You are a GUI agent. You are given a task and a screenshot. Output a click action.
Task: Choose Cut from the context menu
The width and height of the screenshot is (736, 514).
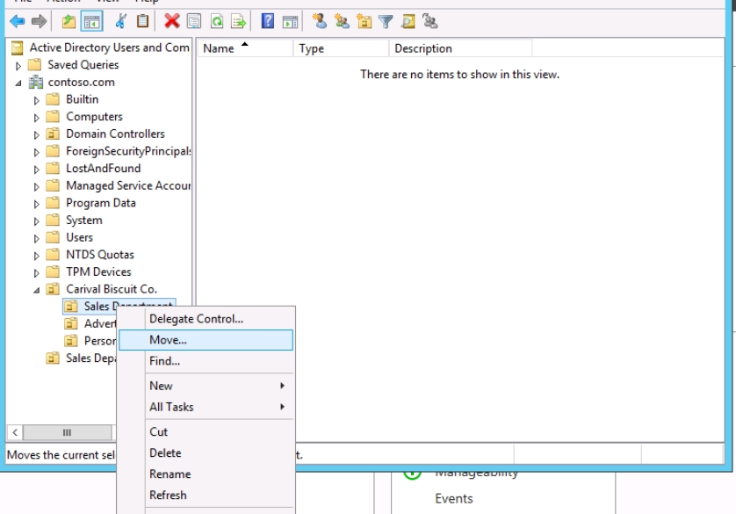pos(206,432)
